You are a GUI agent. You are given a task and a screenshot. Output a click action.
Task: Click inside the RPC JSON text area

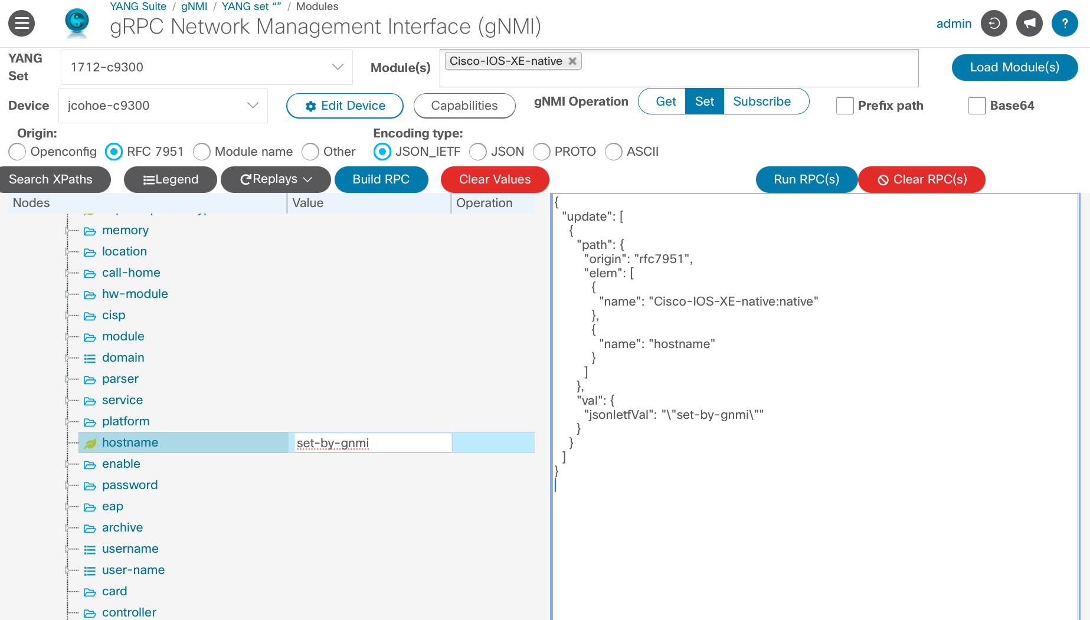(x=815, y=406)
